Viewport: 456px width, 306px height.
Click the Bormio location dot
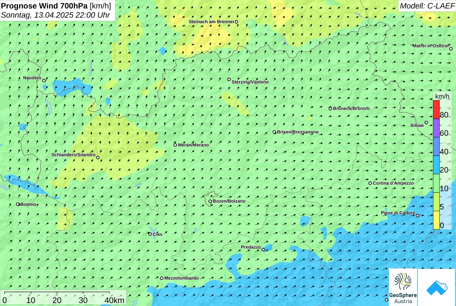tap(18, 204)
